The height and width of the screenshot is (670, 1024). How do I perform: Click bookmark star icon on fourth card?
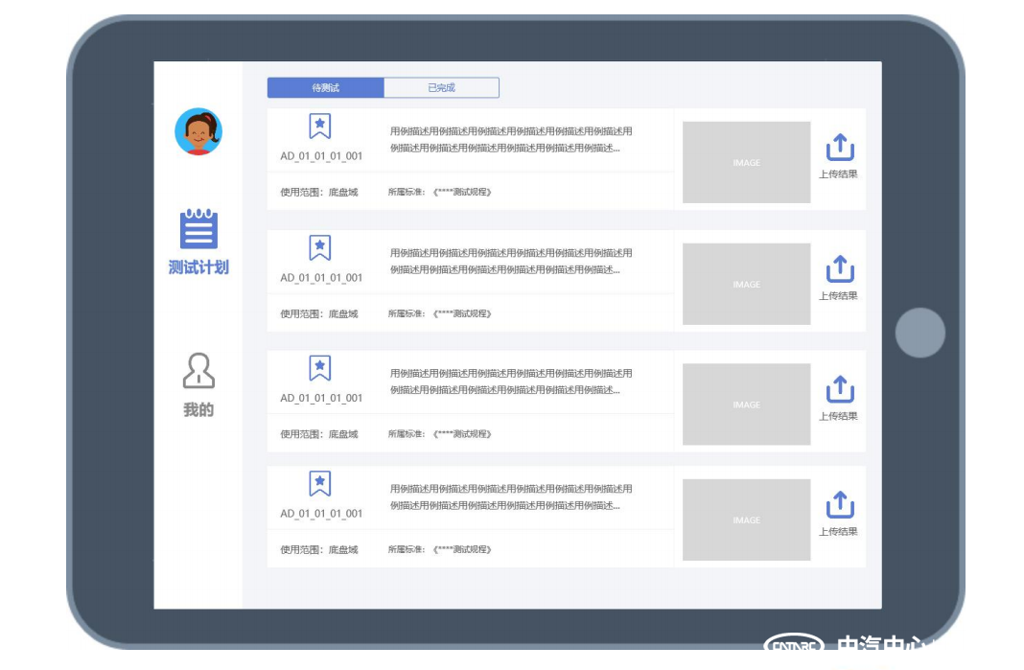320,484
